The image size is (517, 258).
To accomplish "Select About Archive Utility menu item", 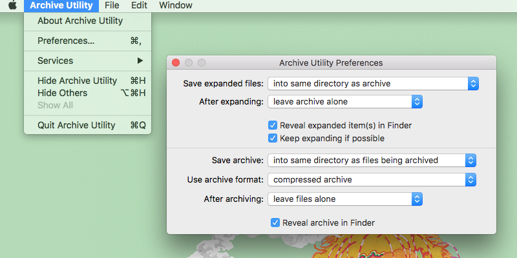I will 80,21.
